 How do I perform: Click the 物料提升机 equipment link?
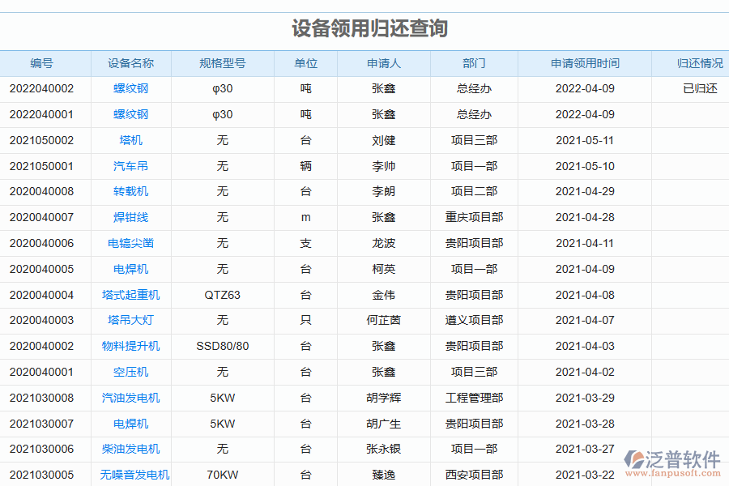click(132, 346)
